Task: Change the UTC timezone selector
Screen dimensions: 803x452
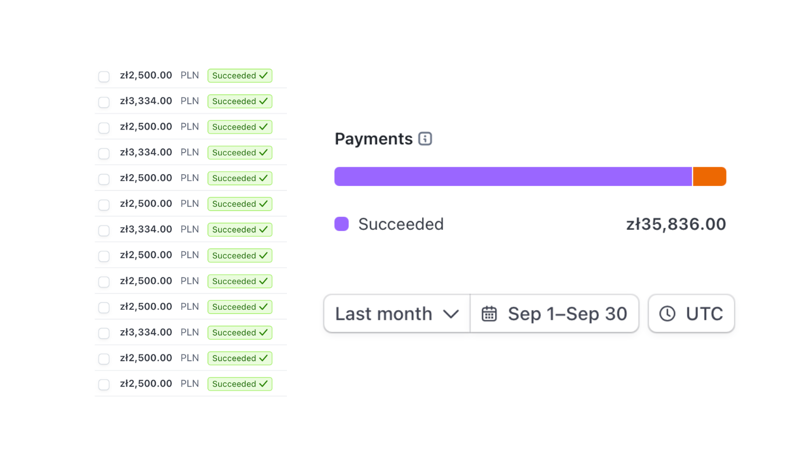Action: [691, 314]
